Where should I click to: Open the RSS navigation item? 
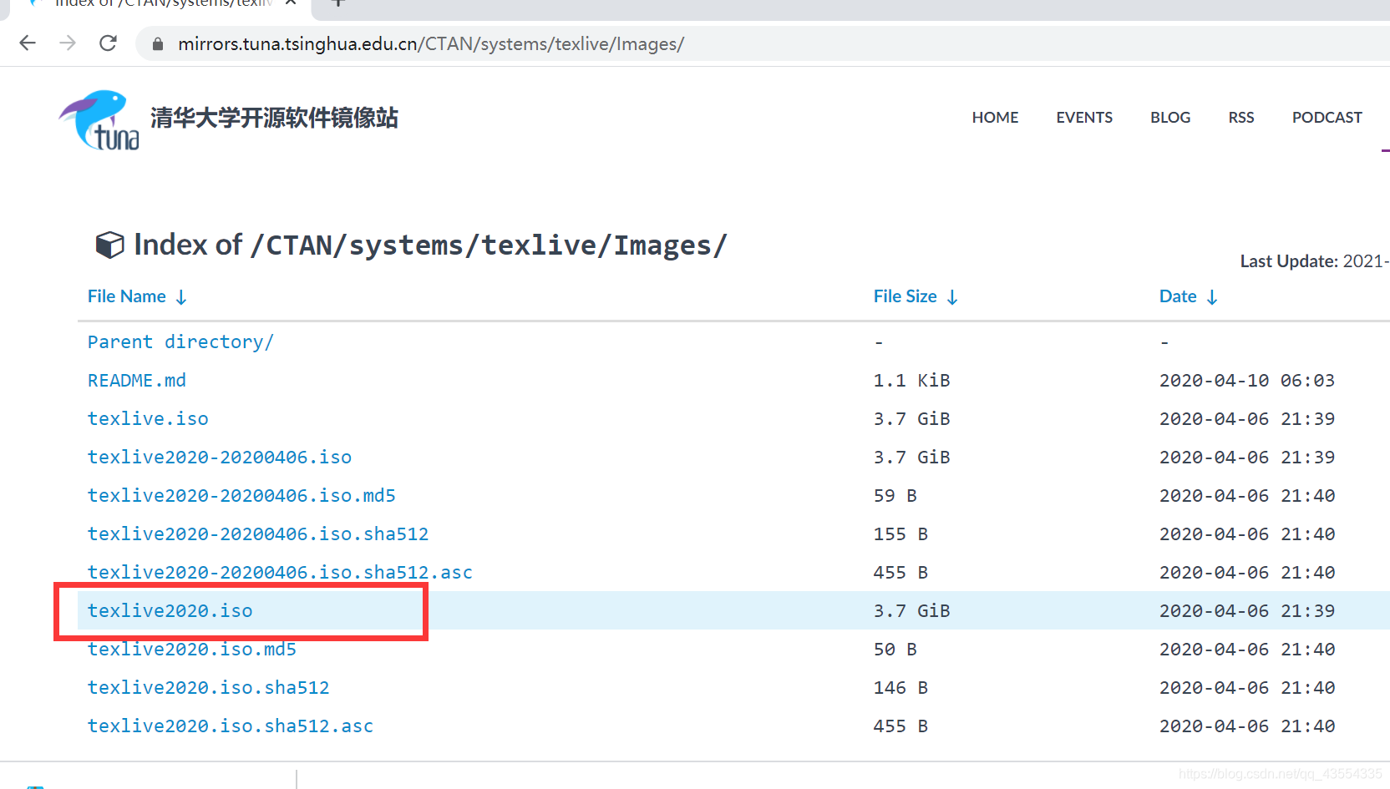coord(1241,118)
